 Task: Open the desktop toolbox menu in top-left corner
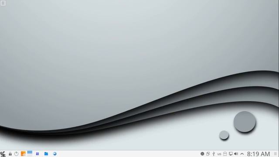pos(3,3)
